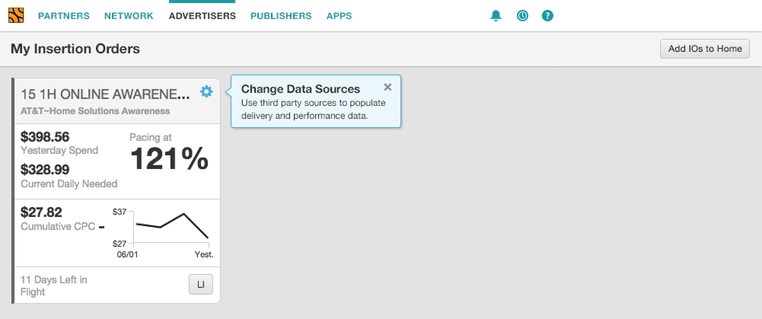Image resolution: width=762 pixels, height=319 pixels.
Task: Click the orange striped logo icon
Action: [x=16, y=15]
